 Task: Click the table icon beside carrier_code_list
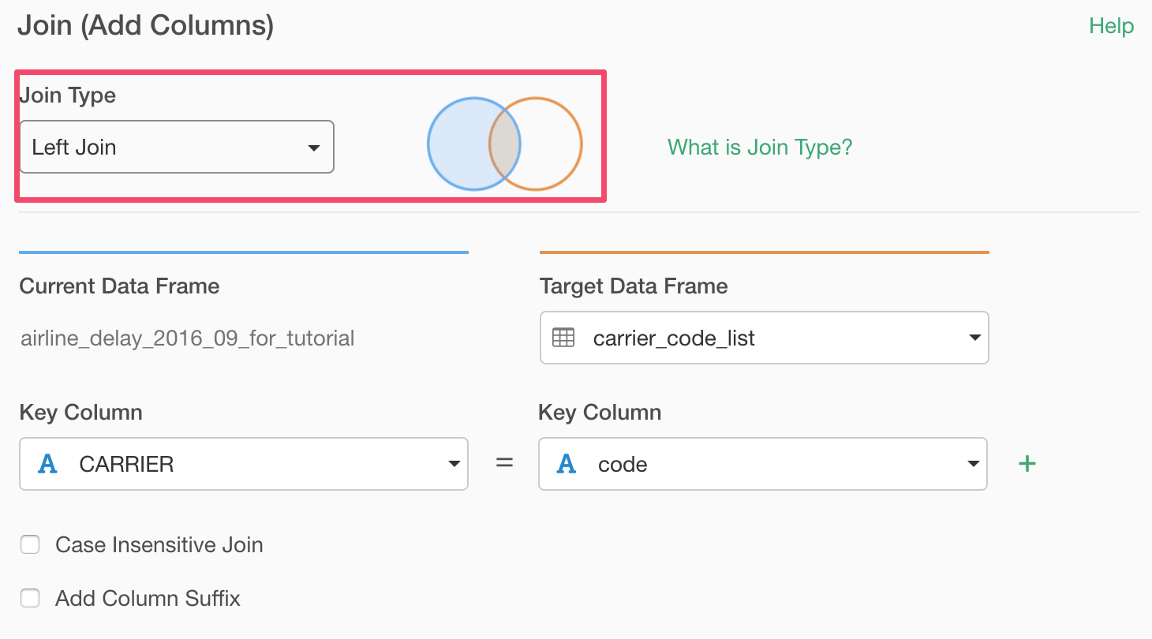(563, 338)
